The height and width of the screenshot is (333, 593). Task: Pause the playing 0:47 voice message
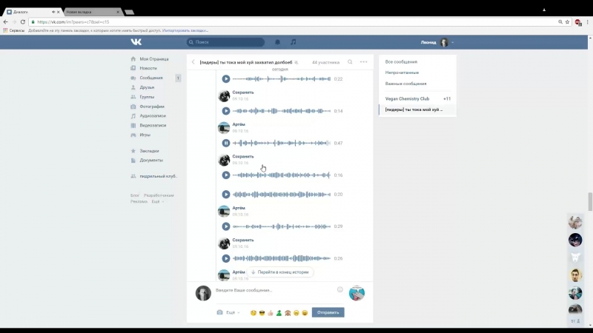[x=226, y=143]
